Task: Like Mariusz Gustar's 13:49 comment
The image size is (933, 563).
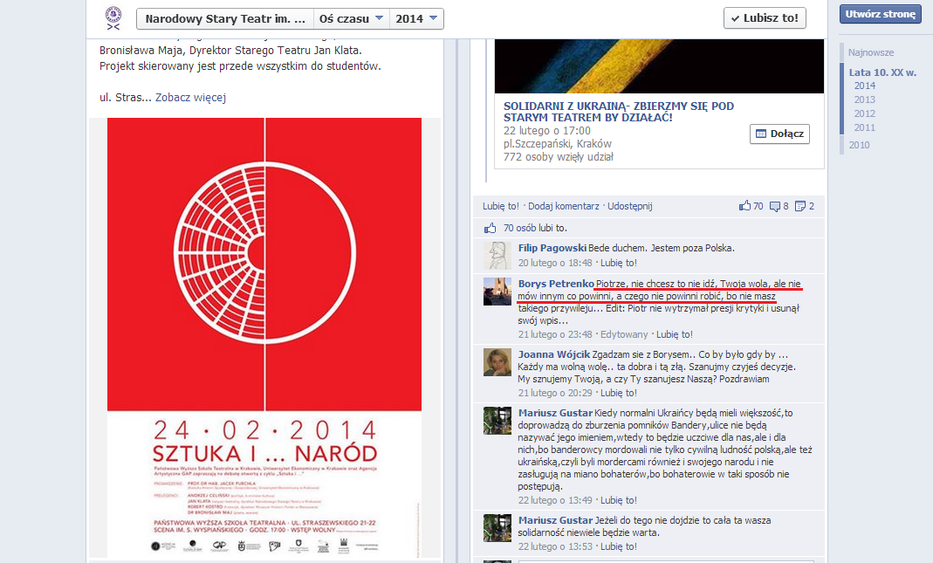Action: tap(618, 500)
